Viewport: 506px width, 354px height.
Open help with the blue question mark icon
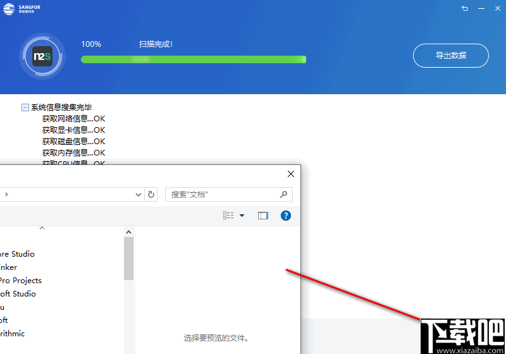point(286,216)
